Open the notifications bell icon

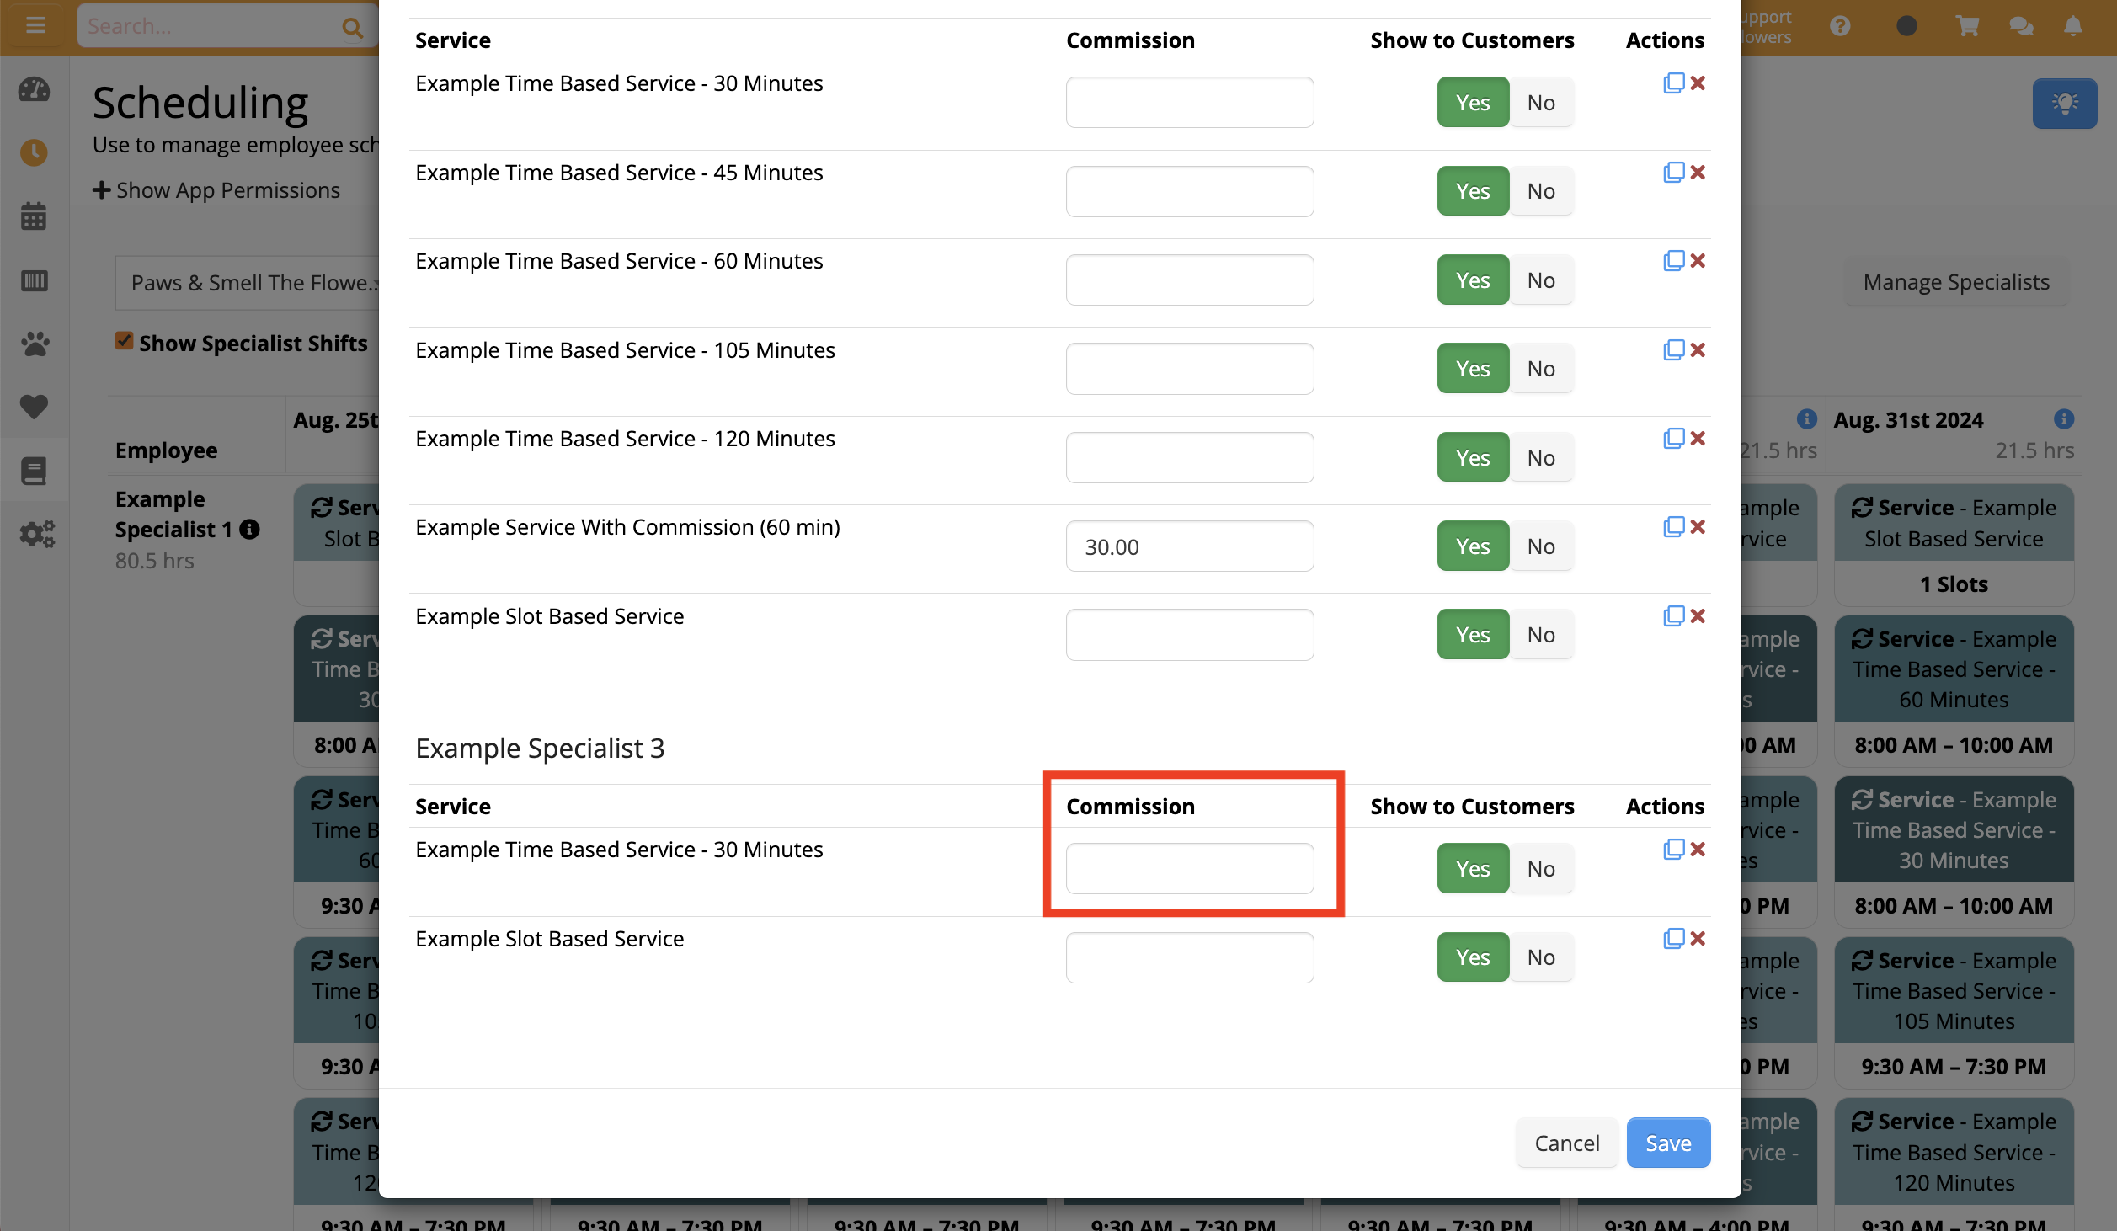click(2074, 26)
